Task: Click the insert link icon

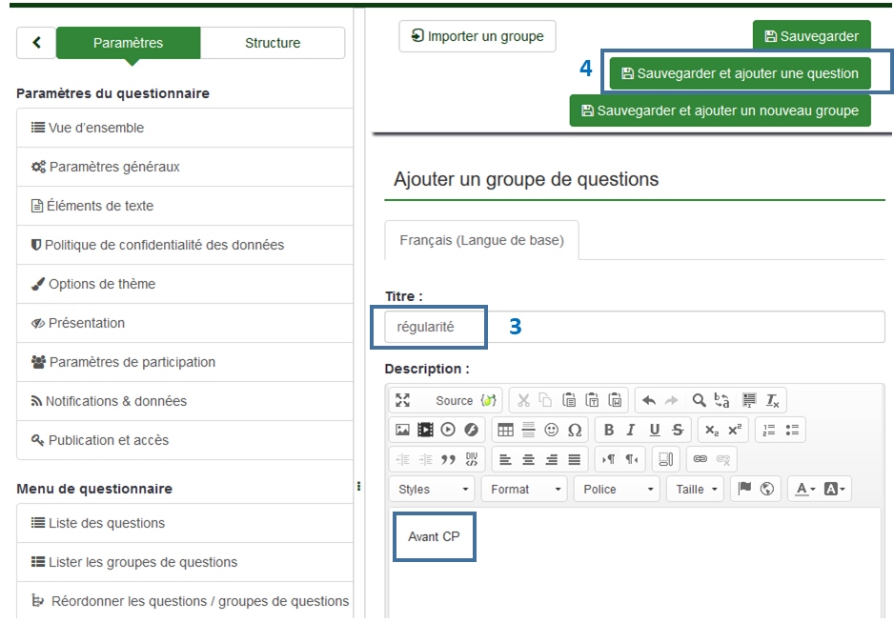Action: click(x=701, y=459)
